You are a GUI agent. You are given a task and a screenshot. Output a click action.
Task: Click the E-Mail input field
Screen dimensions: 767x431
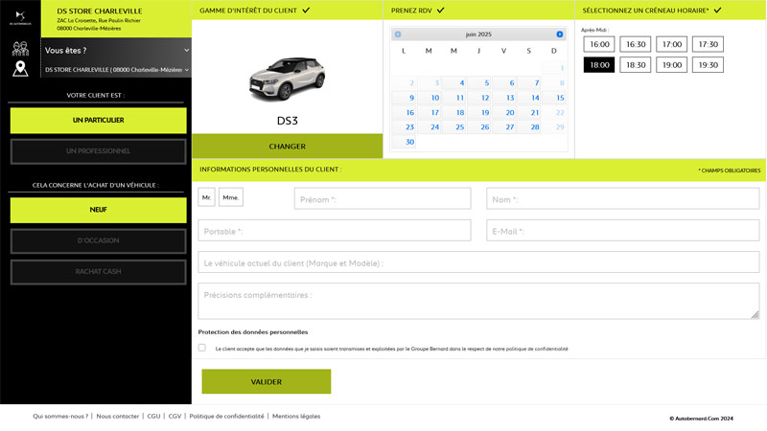click(622, 231)
